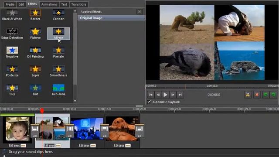
Task: Choose the Pixelate effect
Action: tap(58, 52)
